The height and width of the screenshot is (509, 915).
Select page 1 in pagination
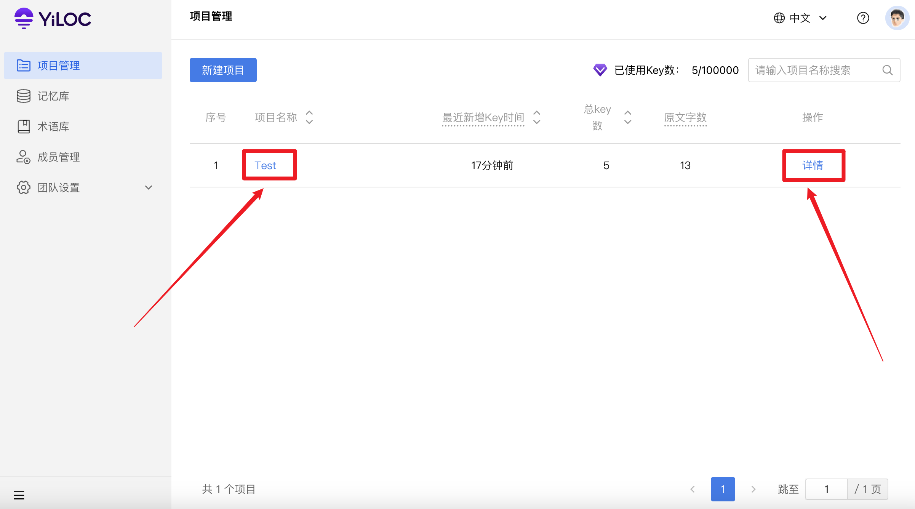point(723,489)
